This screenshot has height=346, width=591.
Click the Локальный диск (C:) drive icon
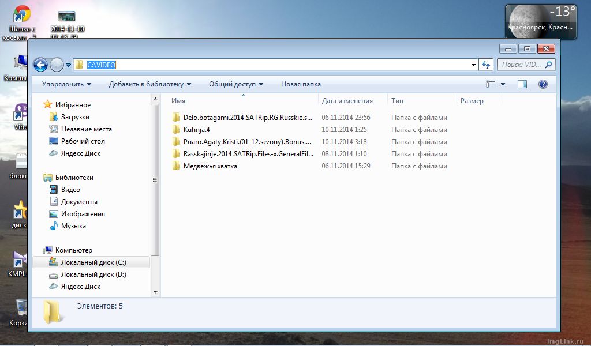pos(54,262)
